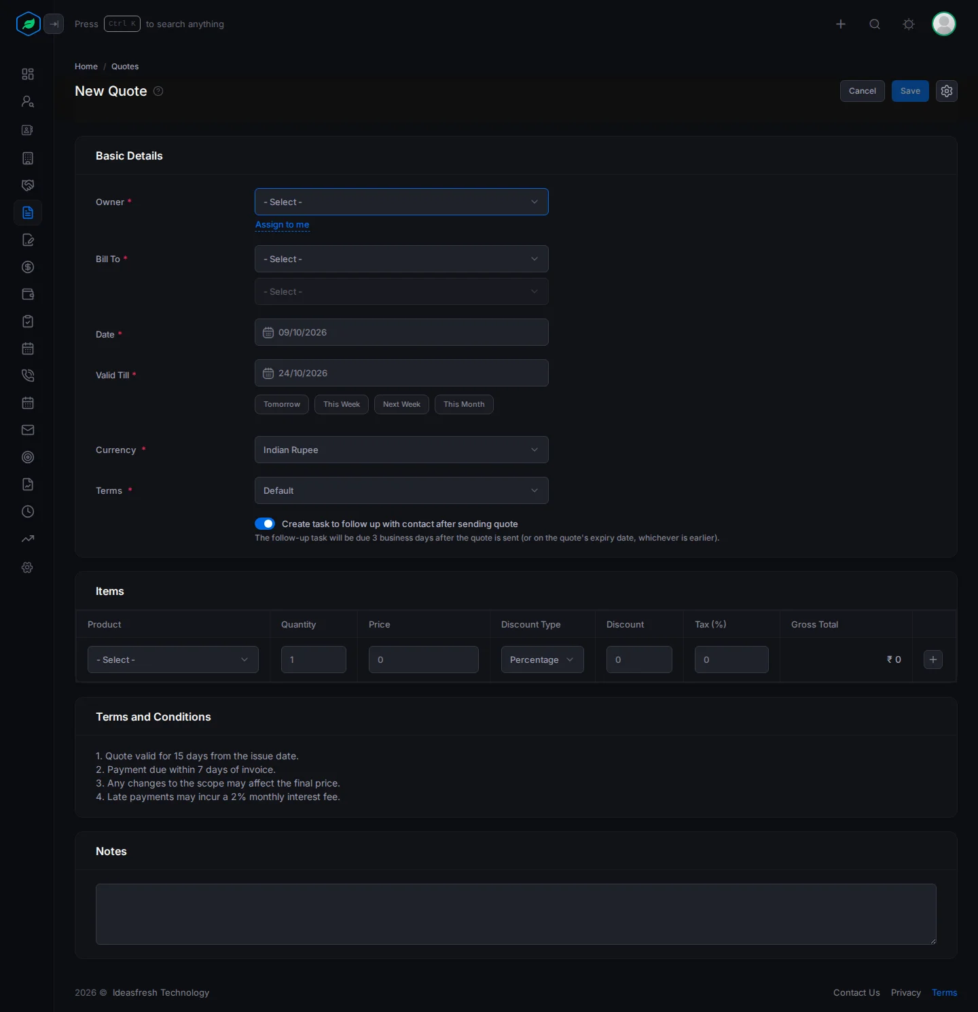Viewport: 978px width, 1012px height.
Task: Open the deals handshake sidebar icon
Action: point(28,185)
